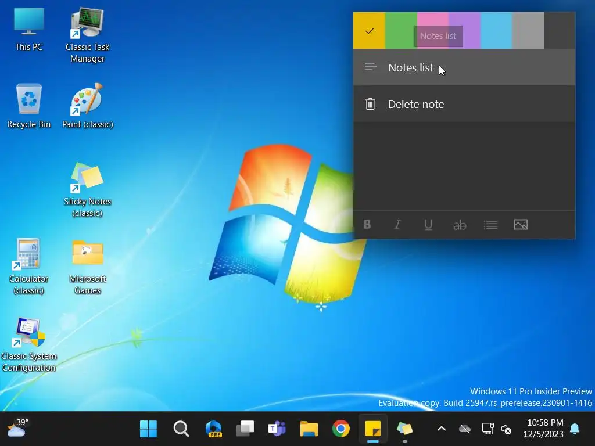
Task: Click the add image icon
Action: [x=521, y=225]
